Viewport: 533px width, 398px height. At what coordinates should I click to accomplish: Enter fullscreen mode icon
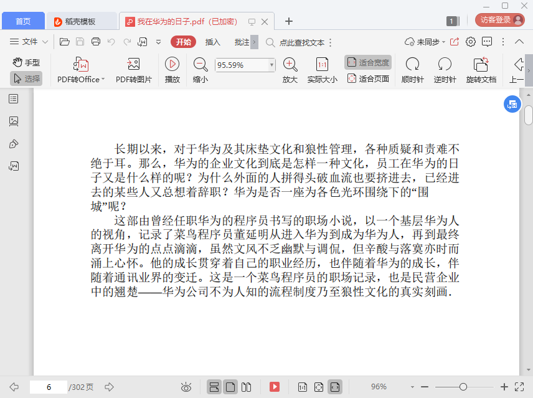pyautogui.click(x=519, y=387)
